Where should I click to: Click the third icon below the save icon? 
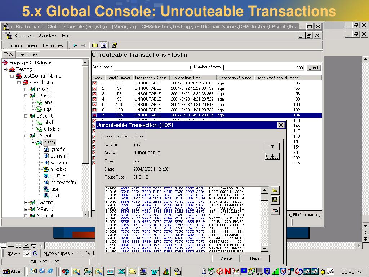pos(275,211)
